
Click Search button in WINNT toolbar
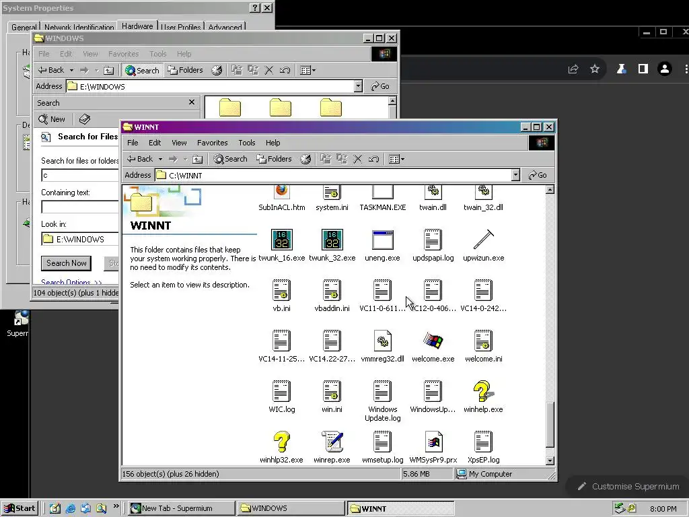click(x=231, y=159)
